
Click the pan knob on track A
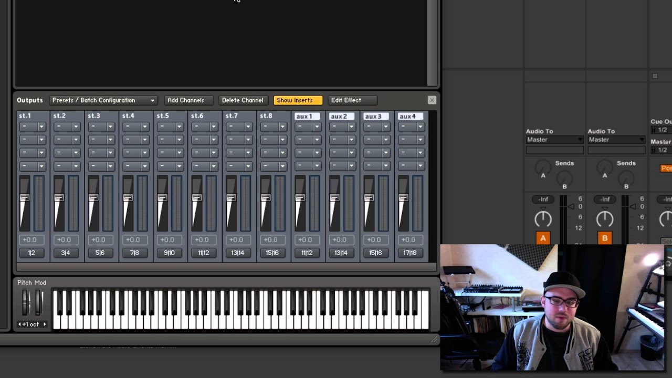point(543,218)
